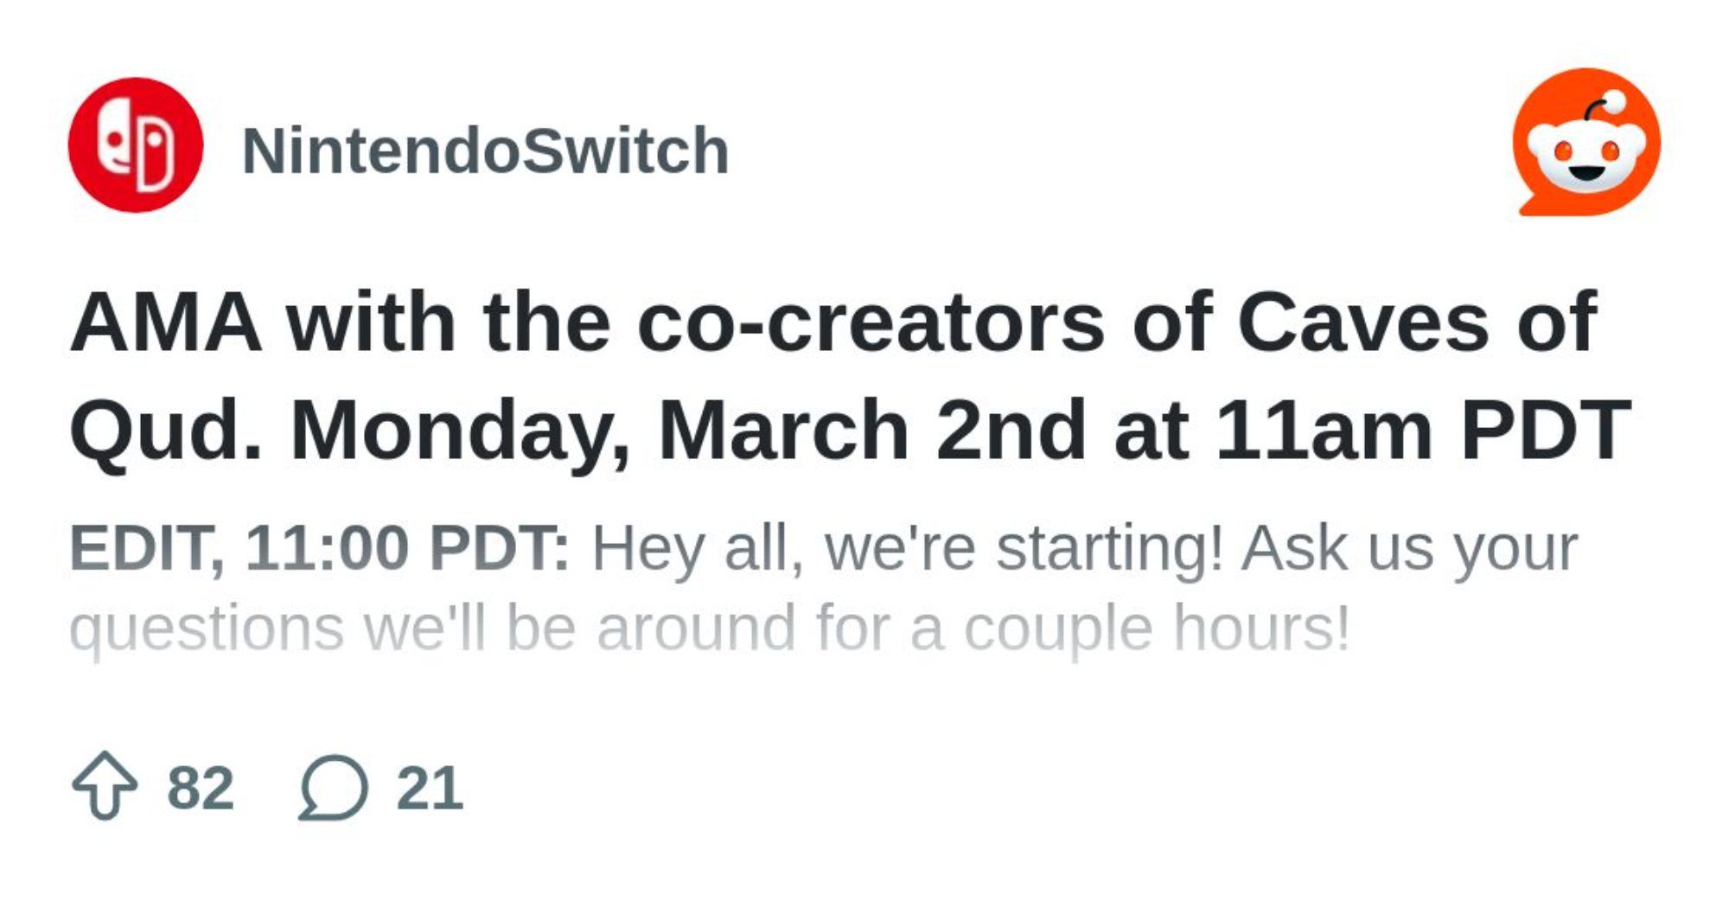Image resolution: width=1729 pixels, height=901 pixels.
Task: Click the word "Qud." in the title
Action: pyautogui.click(x=166, y=431)
